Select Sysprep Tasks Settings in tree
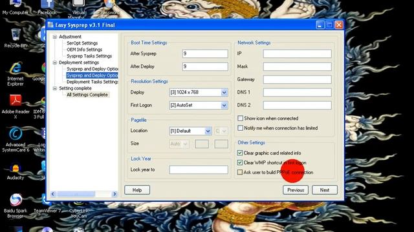The height and width of the screenshot is (232, 414). click(x=89, y=56)
